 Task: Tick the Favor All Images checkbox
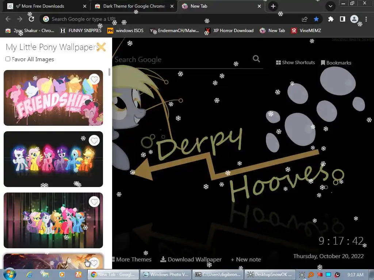pyautogui.click(x=8, y=59)
